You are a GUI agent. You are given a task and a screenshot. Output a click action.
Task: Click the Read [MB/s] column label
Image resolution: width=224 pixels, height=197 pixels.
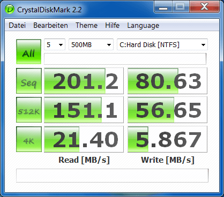click(x=84, y=160)
